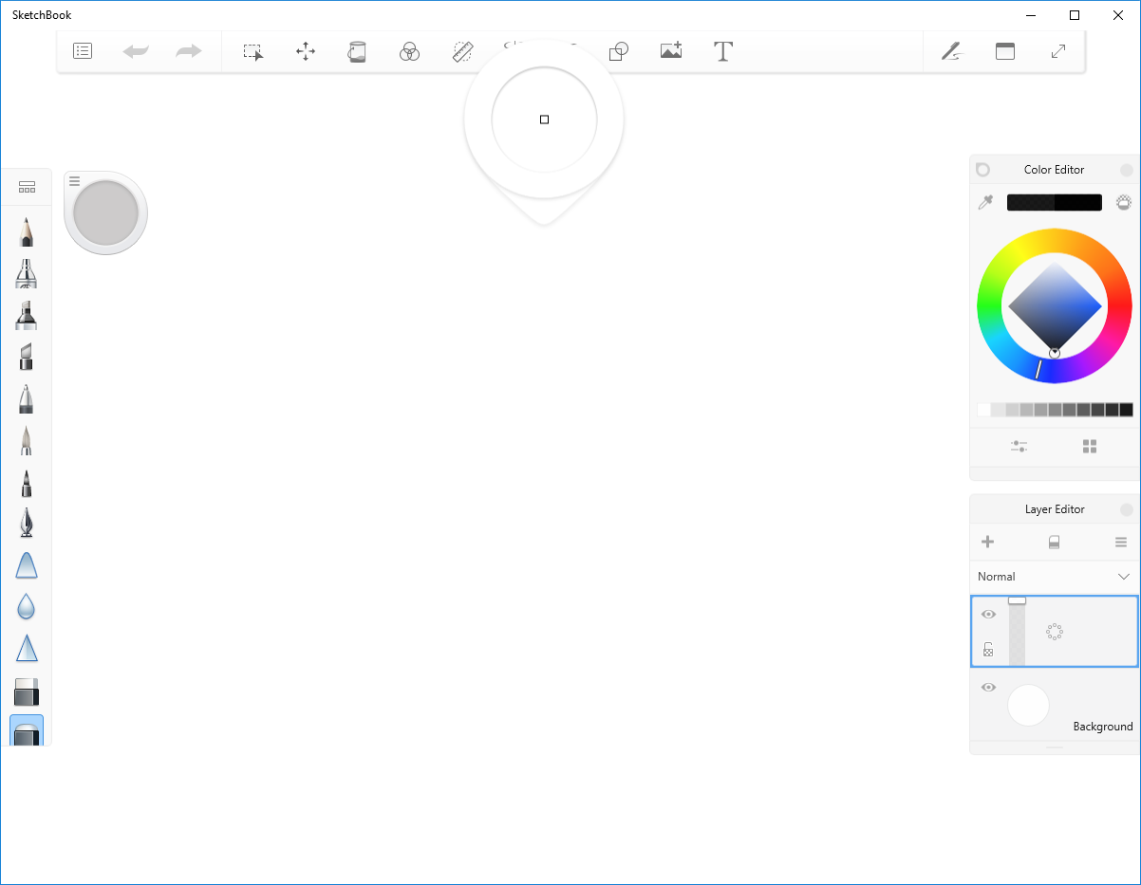
Task: Hide the Background layer visibility eye
Action: tap(988, 687)
